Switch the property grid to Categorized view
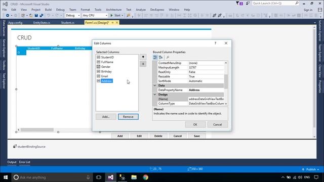This screenshot has height=182, width=324. [155, 57]
